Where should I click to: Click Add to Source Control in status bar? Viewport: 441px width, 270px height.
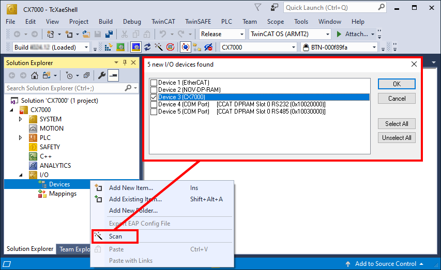click(385, 264)
